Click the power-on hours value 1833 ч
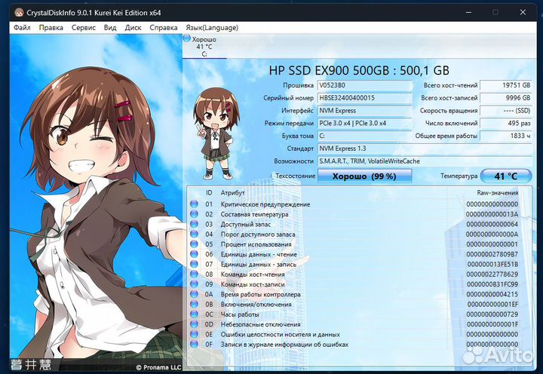 tap(506, 136)
